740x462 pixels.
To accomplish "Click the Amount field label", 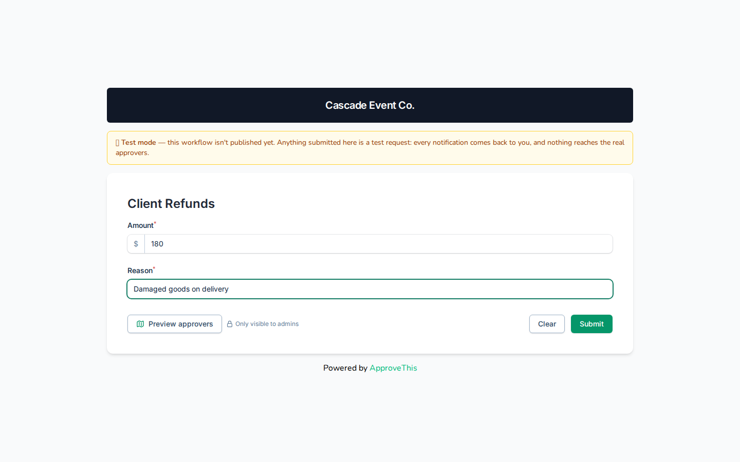I will 140,225.
